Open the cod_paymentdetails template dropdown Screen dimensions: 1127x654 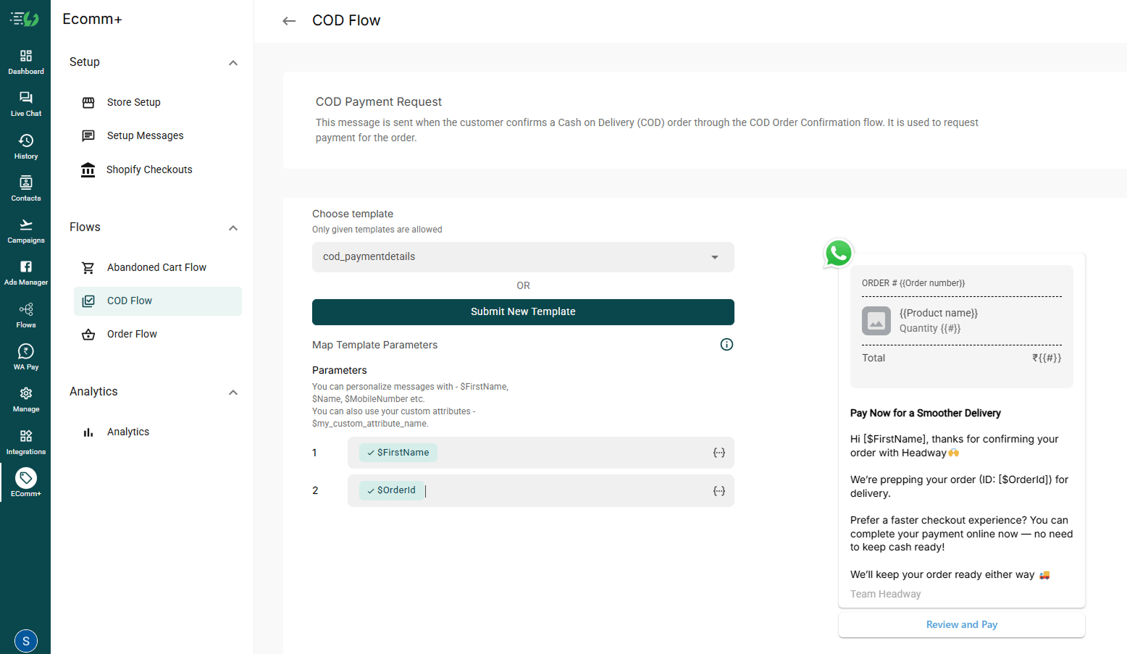pos(523,257)
